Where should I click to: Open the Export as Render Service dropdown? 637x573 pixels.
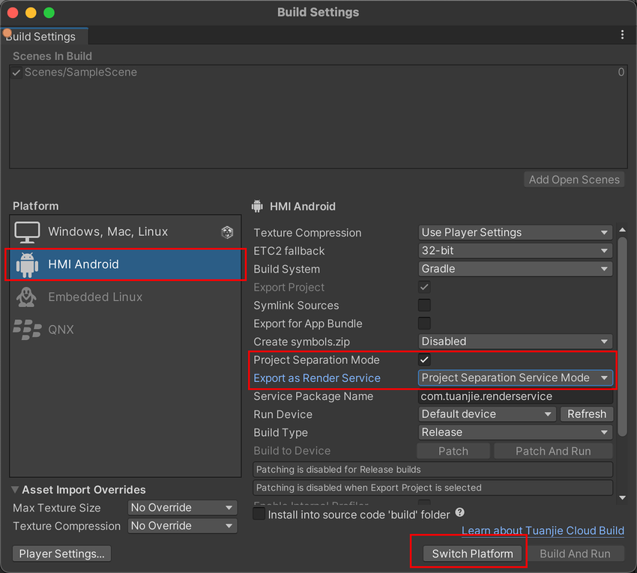(x=515, y=378)
